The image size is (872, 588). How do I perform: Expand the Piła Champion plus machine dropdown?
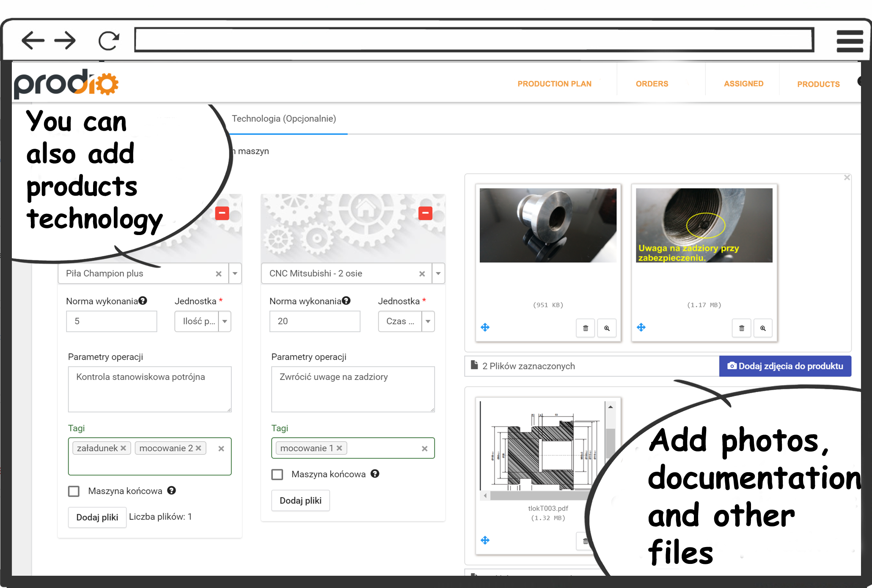tap(235, 273)
